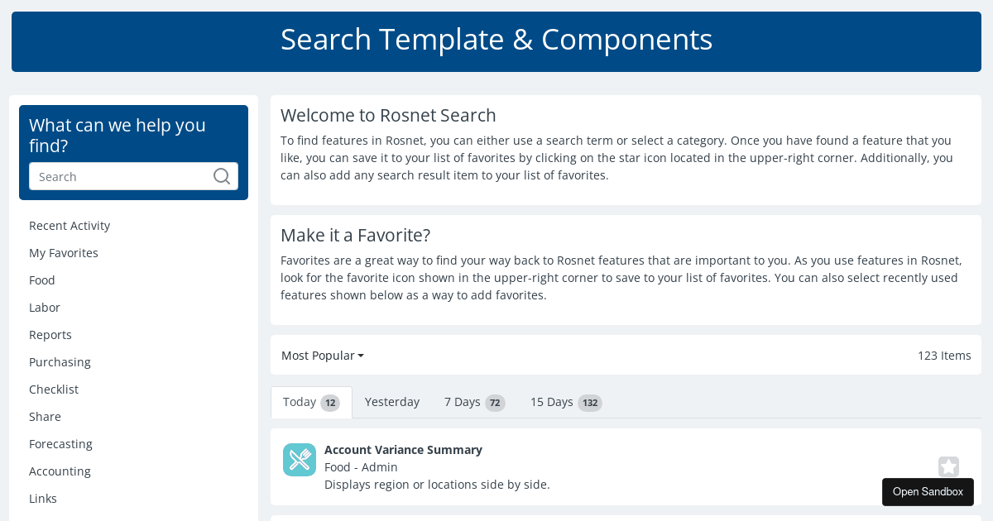Screen dimensions: 993x521
Task: Click the Account Variance Summary food icon
Action: point(300,460)
